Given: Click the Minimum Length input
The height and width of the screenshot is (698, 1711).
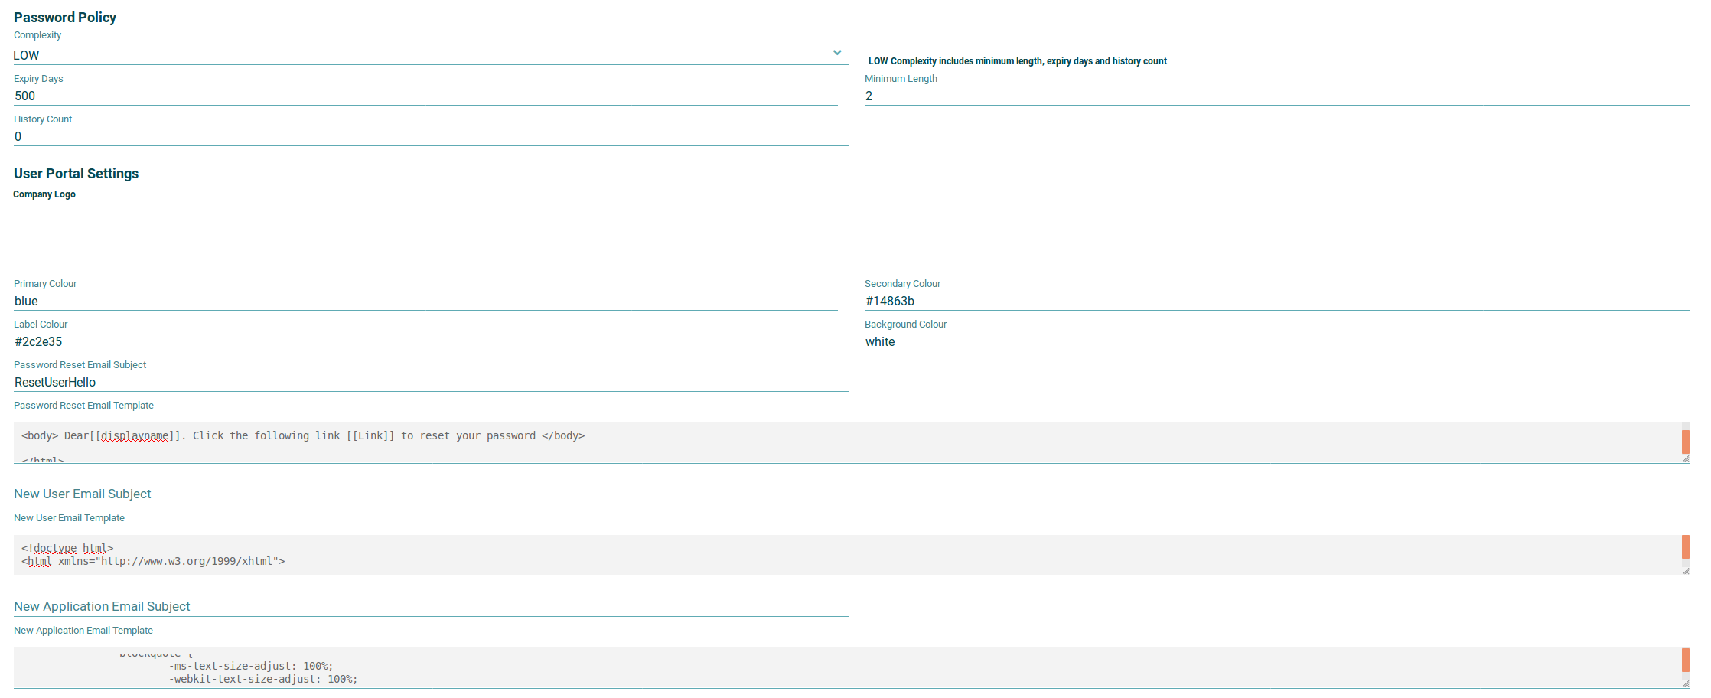Looking at the screenshot, I should click(1276, 96).
